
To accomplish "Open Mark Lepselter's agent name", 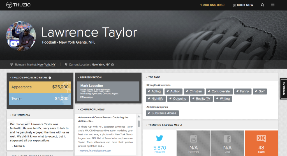I will click(x=92, y=86).
